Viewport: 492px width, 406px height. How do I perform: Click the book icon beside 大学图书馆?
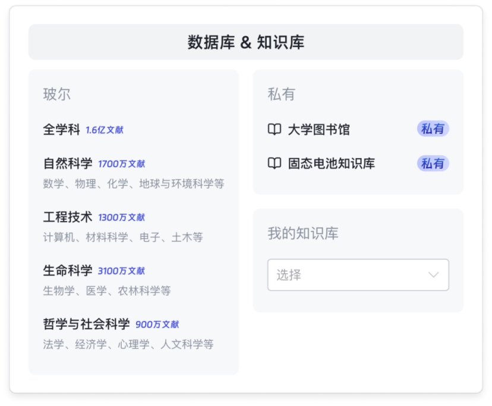(x=274, y=130)
